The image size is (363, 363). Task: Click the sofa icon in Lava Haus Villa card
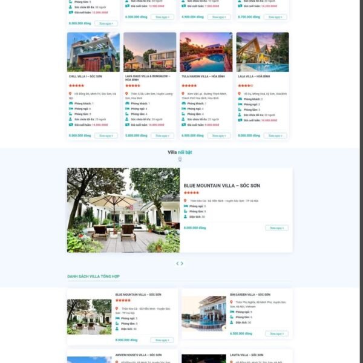pos(127,103)
